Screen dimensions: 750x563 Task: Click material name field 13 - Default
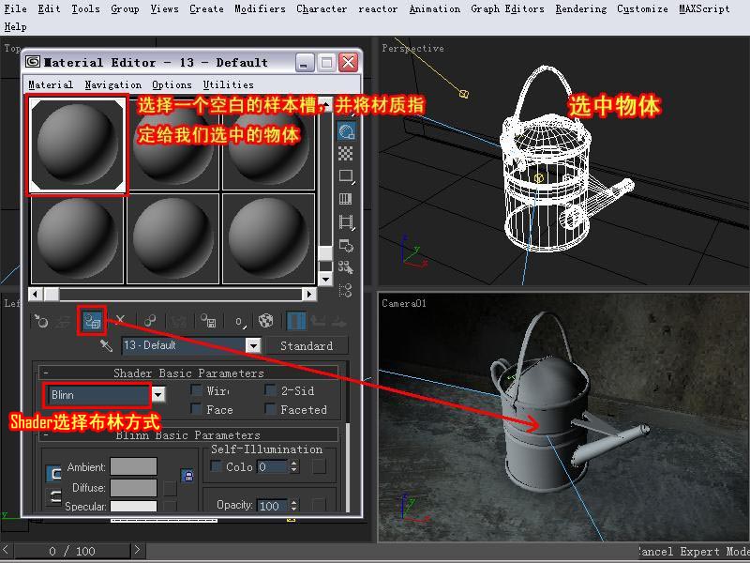[x=184, y=345]
